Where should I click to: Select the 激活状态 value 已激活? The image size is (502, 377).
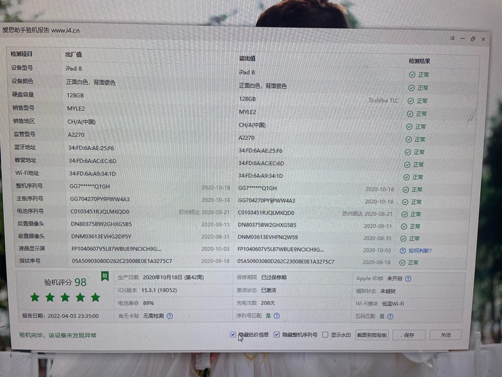pyautogui.click(x=269, y=290)
